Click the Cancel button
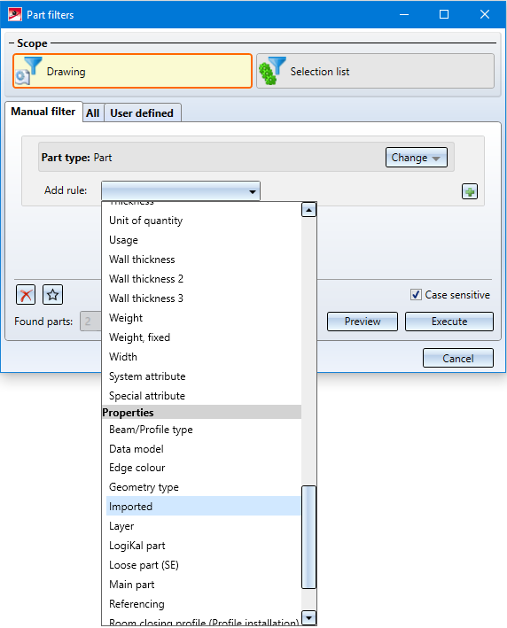Viewport: 507px width, 628px height. (x=458, y=358)
